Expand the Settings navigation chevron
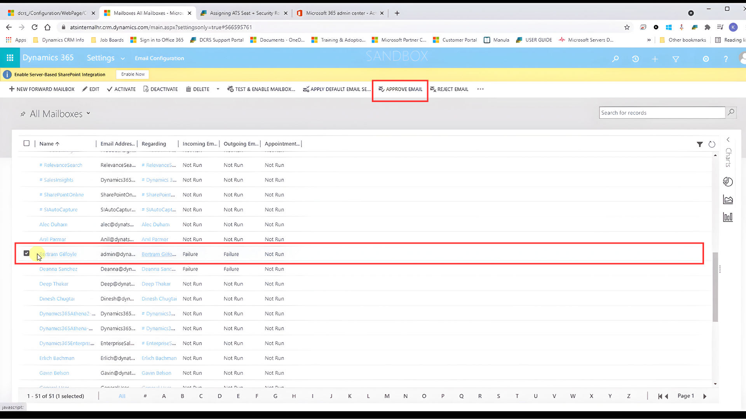Screen dimensions: 746x419 [x=123, y=59]
